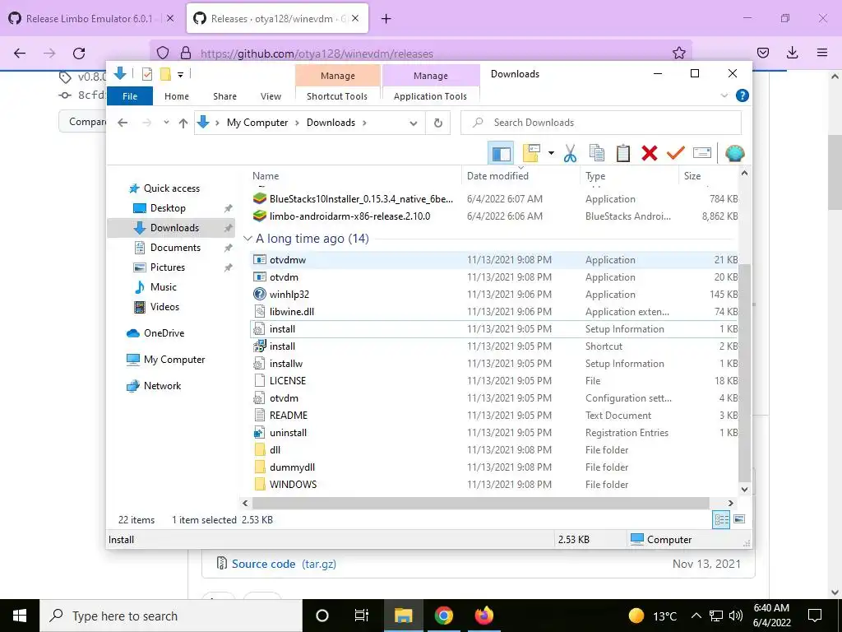Image resolution: width=842 pixels, height=632 pixels.
Task: Select Documents in the navigation pane
Action: coord(175,247)
